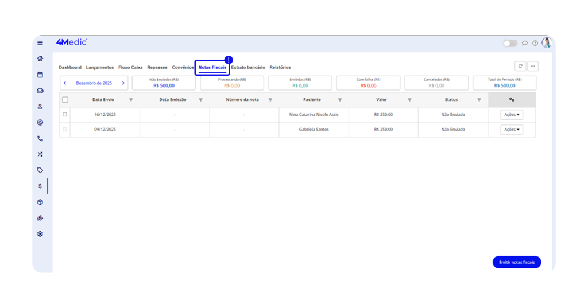This screenshot has height=308, width=588.
Task: Open the calendar icon in sidebar
Action: click(40, 75)
